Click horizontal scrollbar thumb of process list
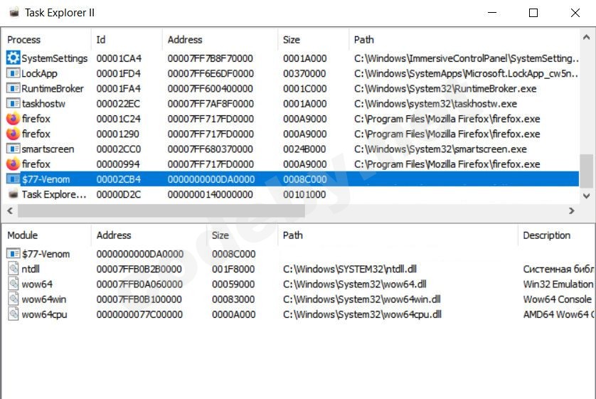The width and height of the screenshot is (596, 399). click(x=161, y=211)
